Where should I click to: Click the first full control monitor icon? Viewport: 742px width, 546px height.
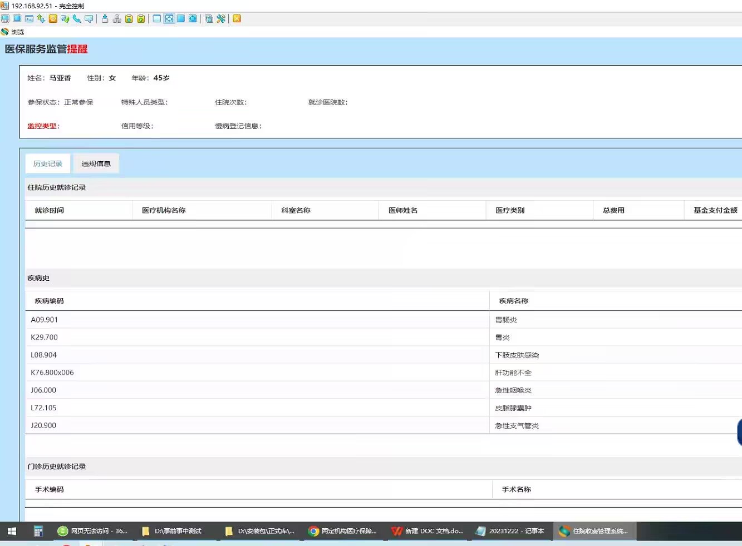pyautogui.click(x=5, y=19)
